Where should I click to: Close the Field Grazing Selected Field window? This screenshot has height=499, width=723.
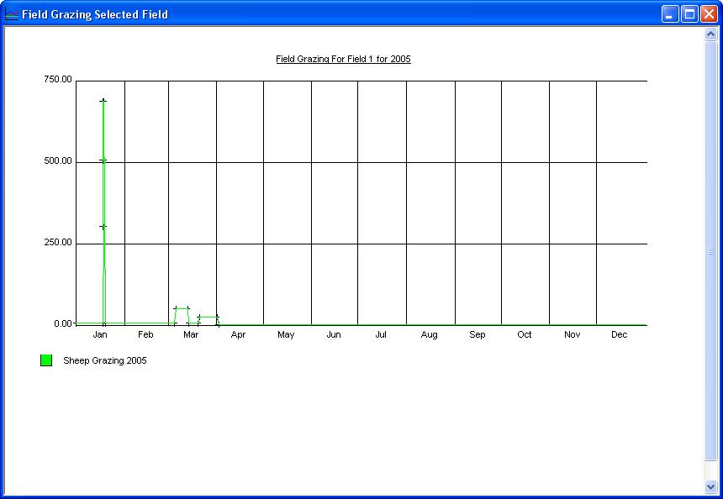point(710,14)
